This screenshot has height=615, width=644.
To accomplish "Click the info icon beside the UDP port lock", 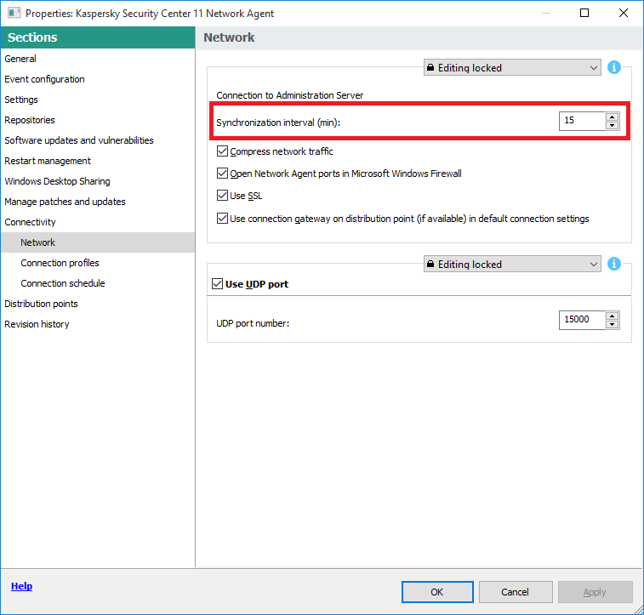I will [x=613, y=264].
